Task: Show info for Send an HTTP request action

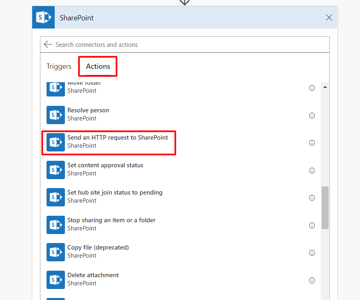Action: (x=312, y=143)
